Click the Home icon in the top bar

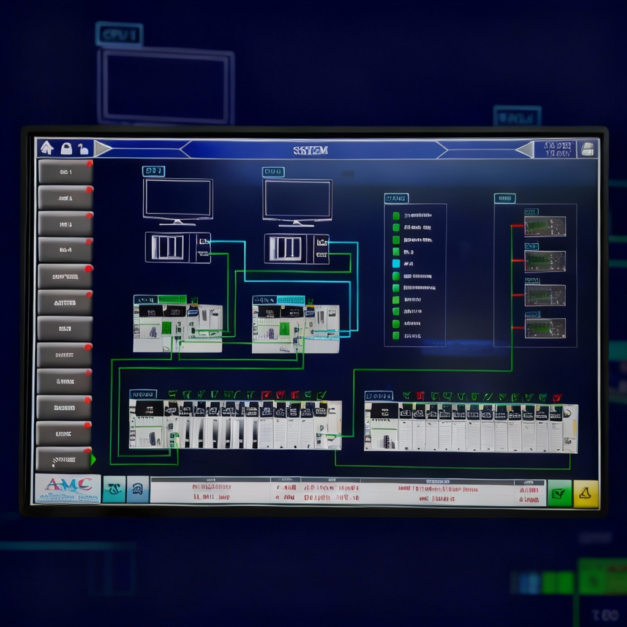(x=47, y=148)
